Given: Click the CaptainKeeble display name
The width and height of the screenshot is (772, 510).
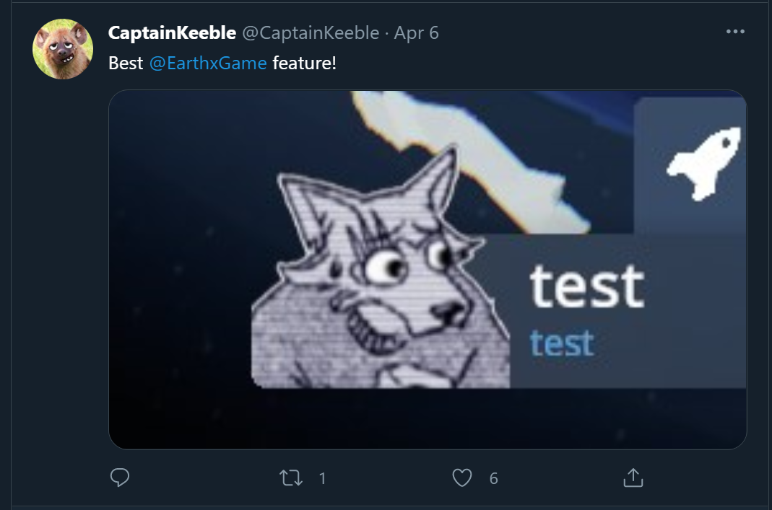Looking at the screenshot, I should coord(172,33).
